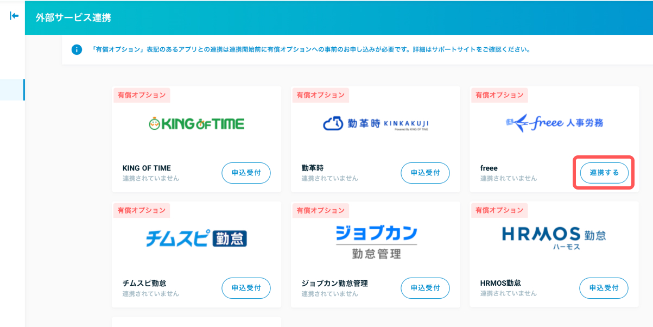Click the HRMOS勤怠 logo
The width and height of the screenshot is (653, 327).
pos(554,238)
